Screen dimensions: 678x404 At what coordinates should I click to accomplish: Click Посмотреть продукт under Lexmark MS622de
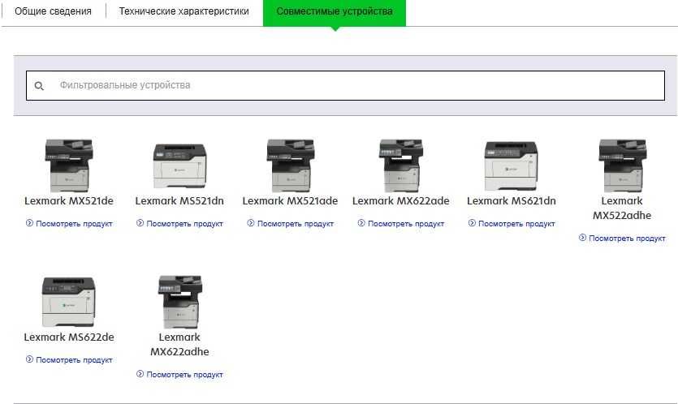tap(69, 359)
